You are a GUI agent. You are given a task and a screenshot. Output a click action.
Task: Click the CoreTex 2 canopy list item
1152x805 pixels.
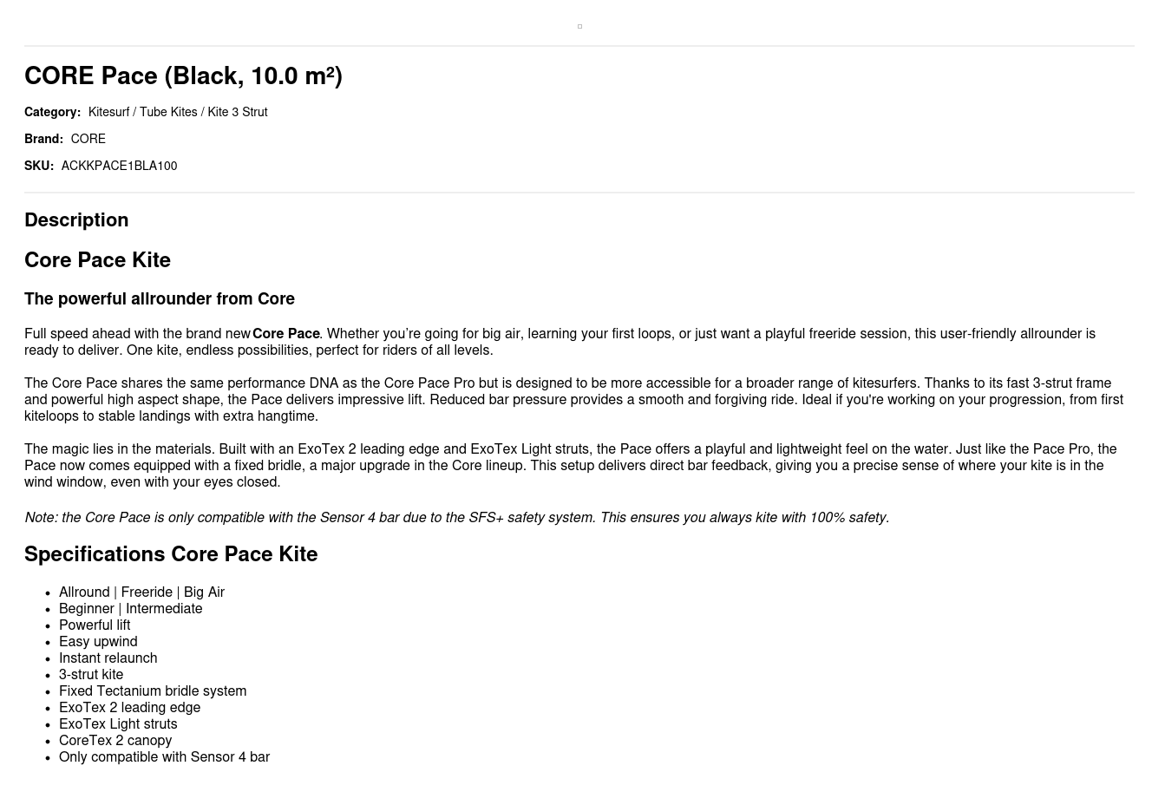click(x=115, y=741)
